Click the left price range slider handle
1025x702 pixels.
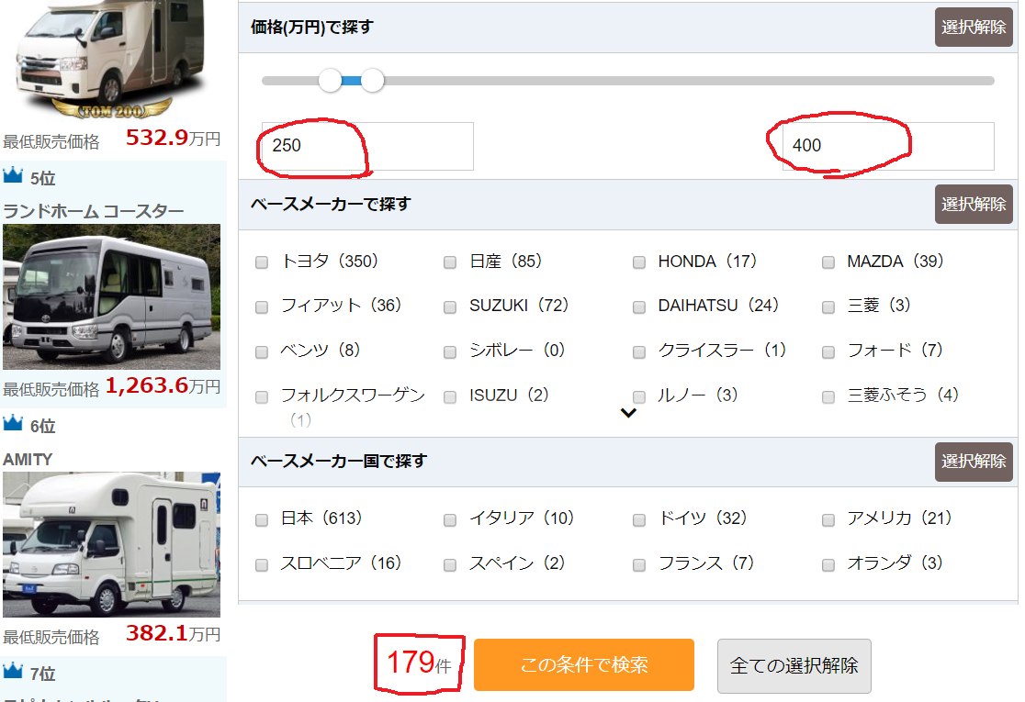click(x=331, y=81)
